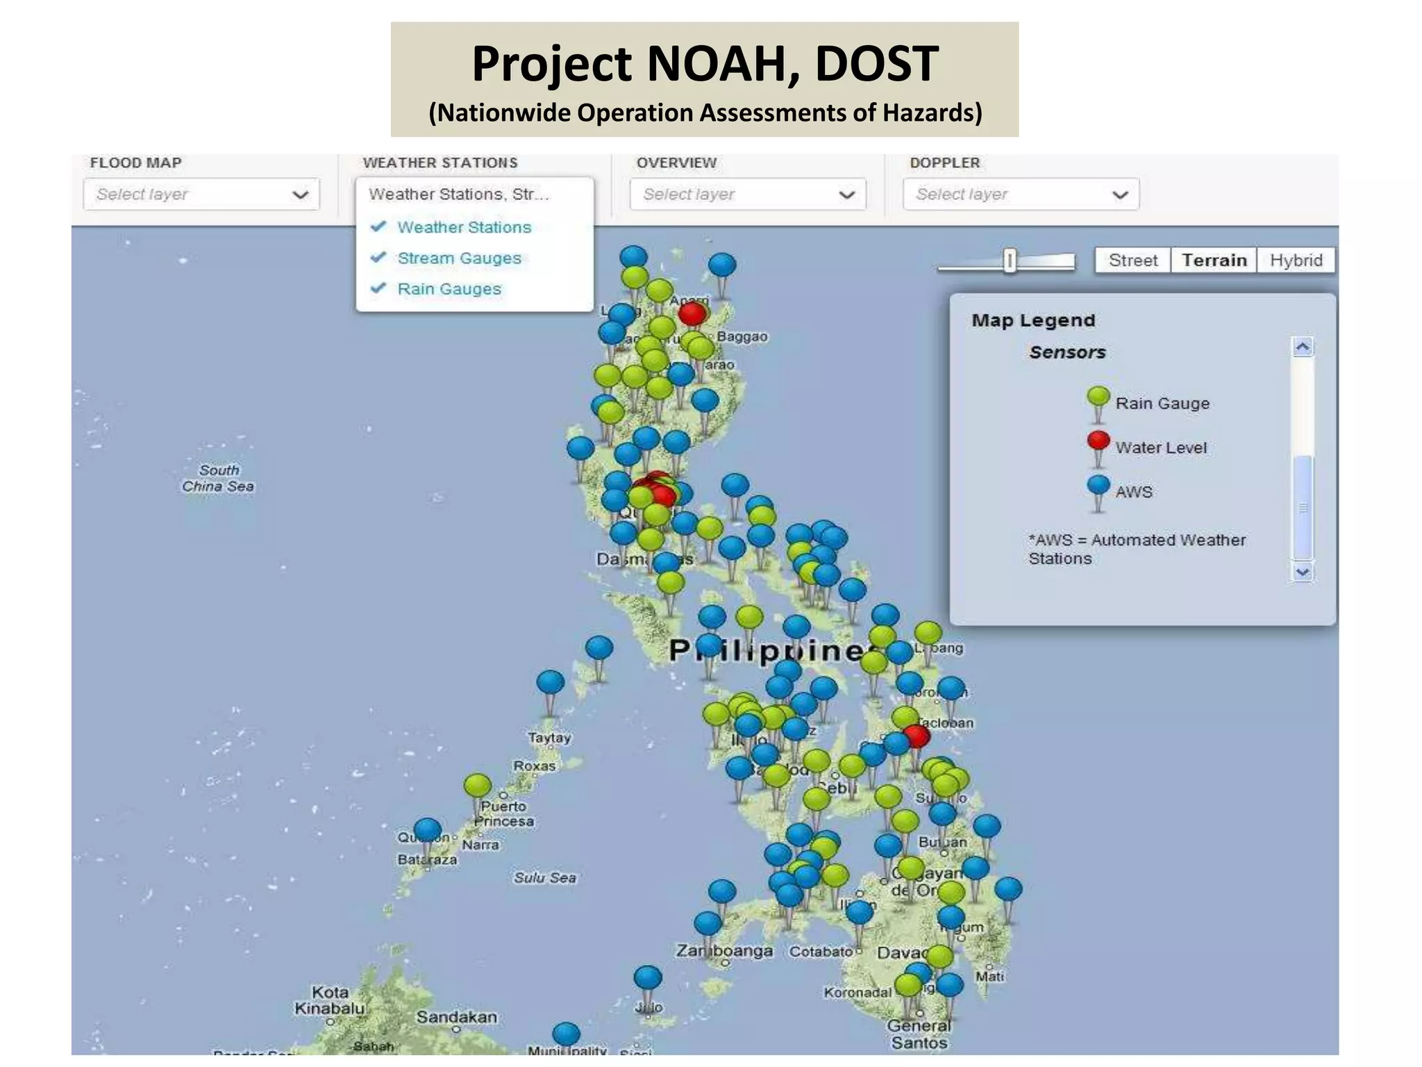Click the blue AWS pin near Quezon, Palawan
1422x1067 pixels.
pyautogui.click(x=428, y=830)
